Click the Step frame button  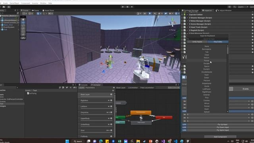(x=132, y=7)
